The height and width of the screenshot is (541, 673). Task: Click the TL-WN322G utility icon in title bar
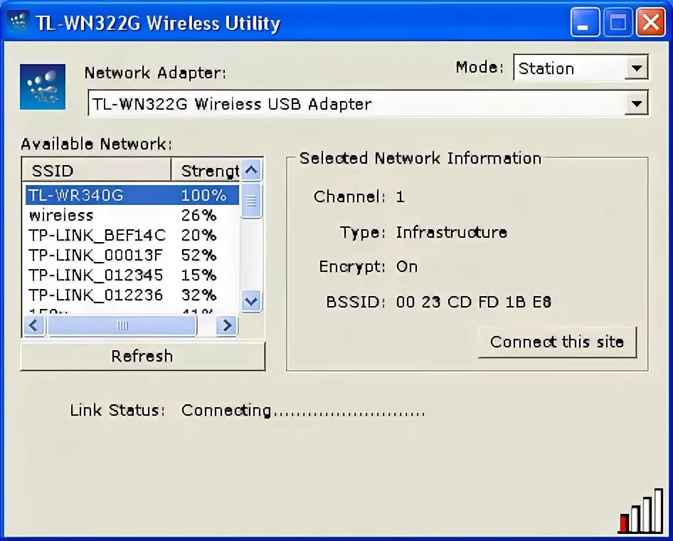[18, 21]
